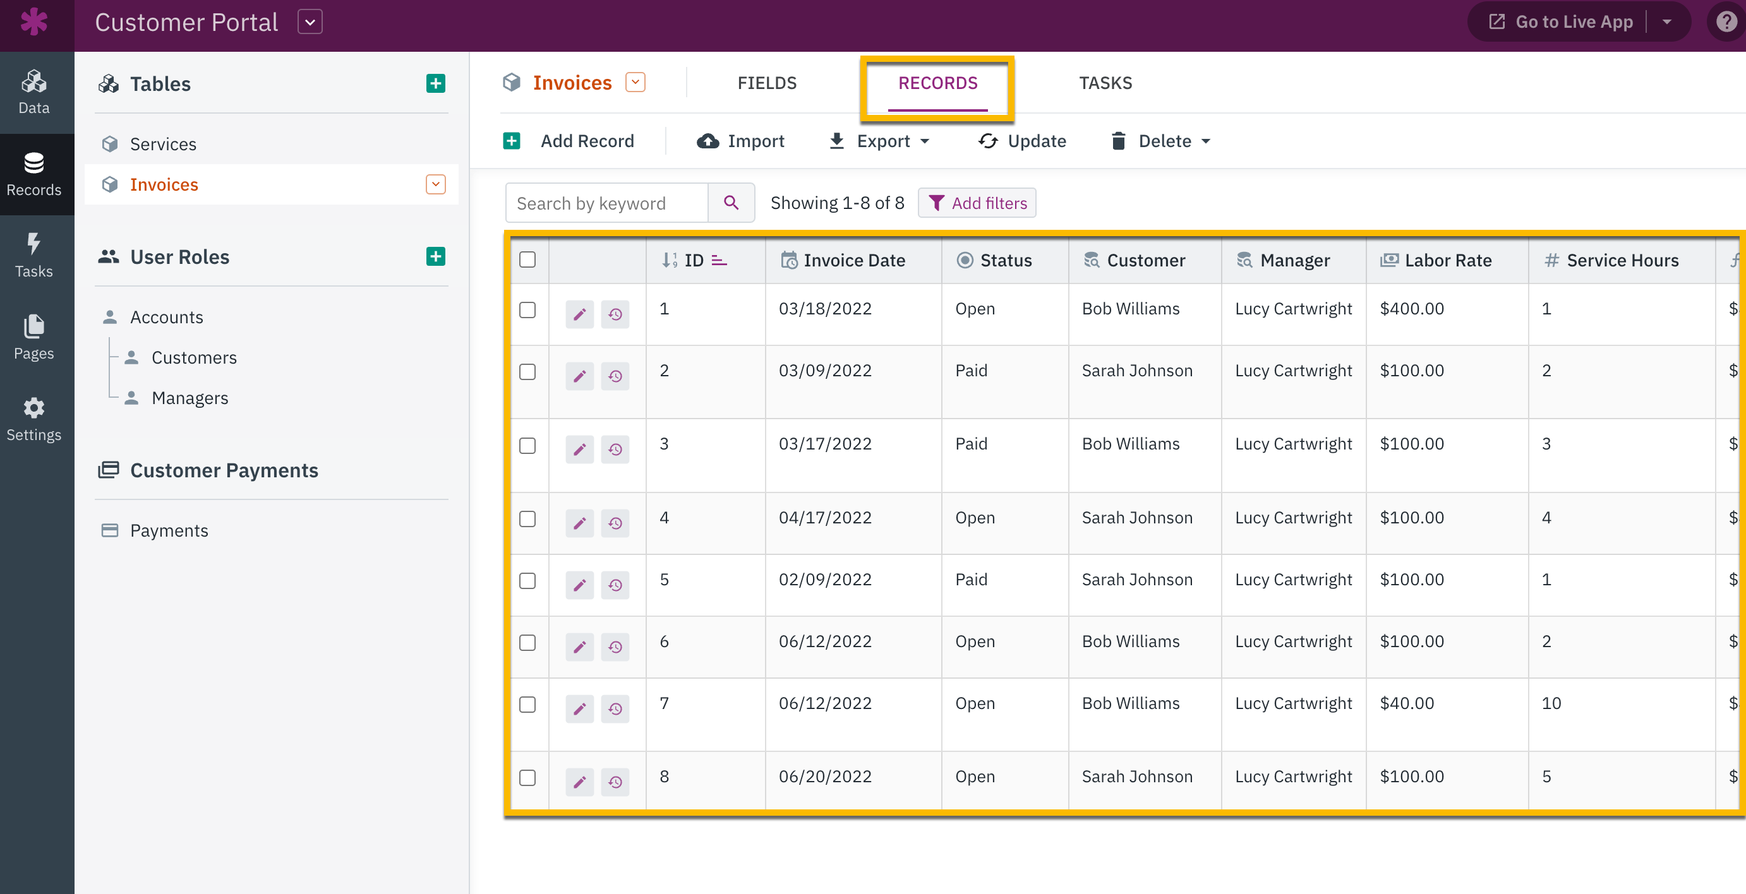1746x894 pixels.
Task: Edit invoice record 8 with pencil icon
Action: tap(579, 782)
